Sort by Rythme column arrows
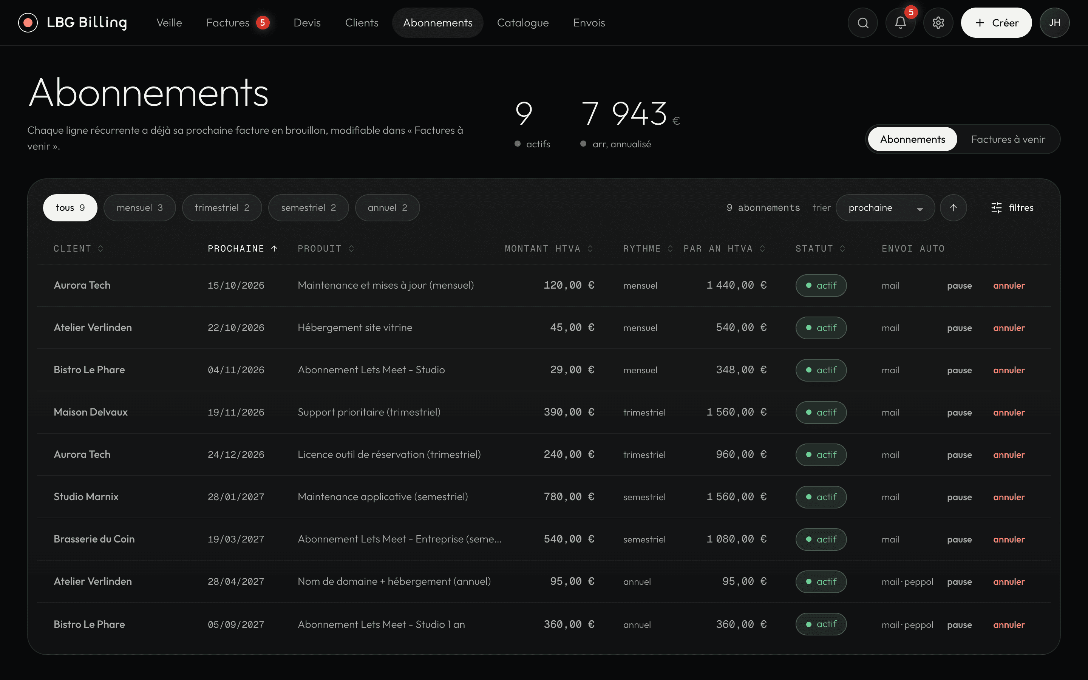This screenshot has height=680, width=1088. (x=670, y=248)
